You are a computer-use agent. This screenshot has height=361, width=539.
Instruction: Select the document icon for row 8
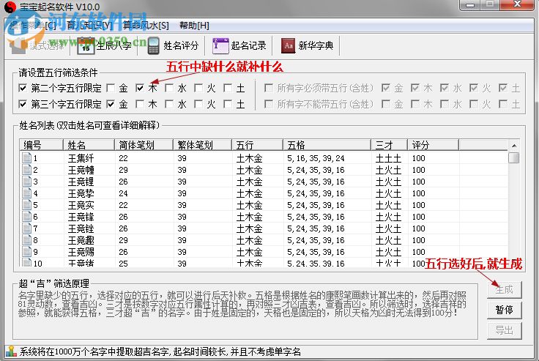click(26, 239)
